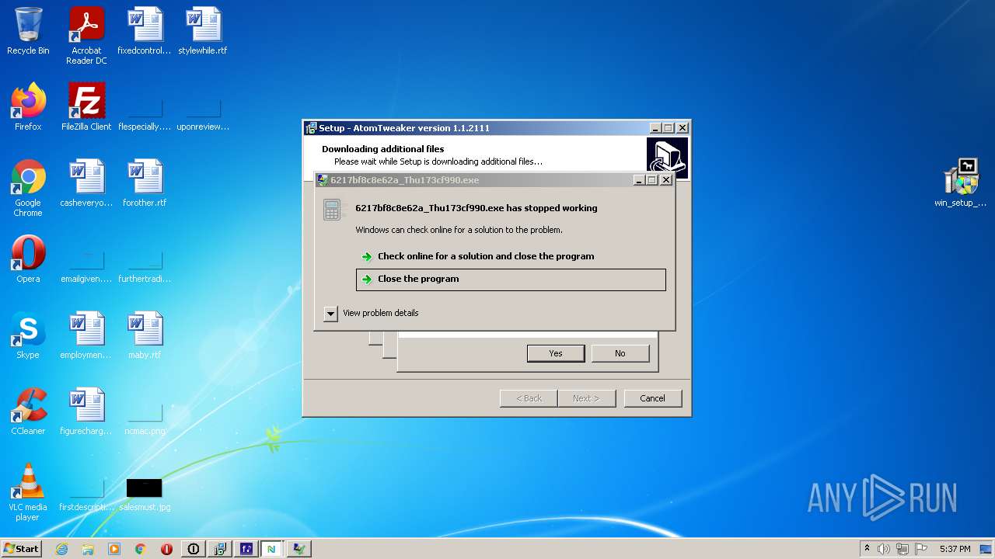Open Google Chrome desktop shortcut
The width and height of the screenshot is (995, 559).
click(x=28, y=188)
